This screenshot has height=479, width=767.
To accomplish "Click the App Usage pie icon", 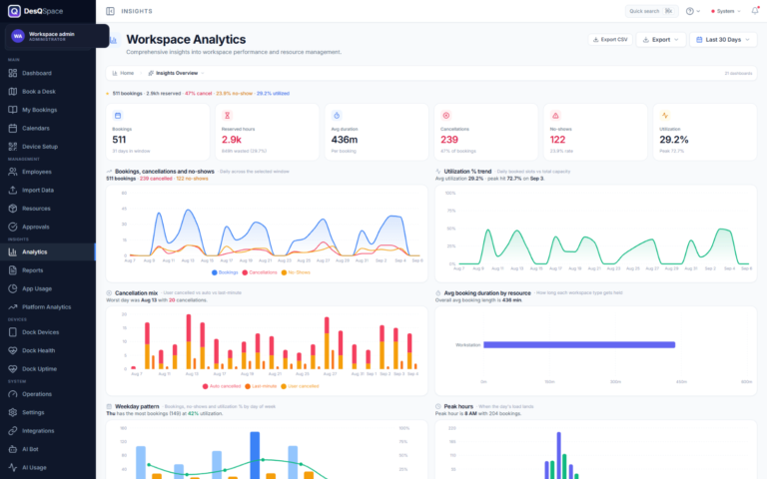I will (x=13, y=288).
